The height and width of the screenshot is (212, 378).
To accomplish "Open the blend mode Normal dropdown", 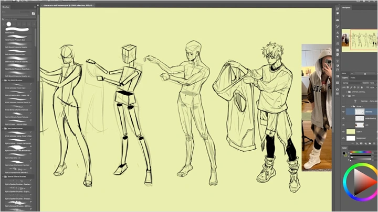I will tap(350, 83).
